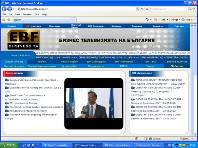The image size is (198, 148).
Task: Click the Home page icon
Action: point(147,20)
